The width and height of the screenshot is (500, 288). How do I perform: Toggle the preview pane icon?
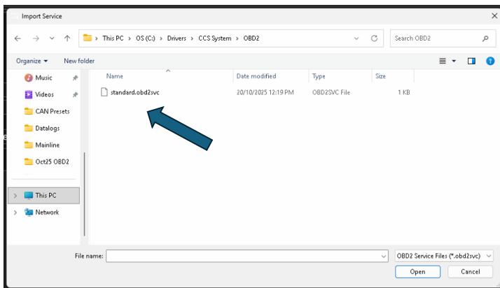(x=471, y=61)
